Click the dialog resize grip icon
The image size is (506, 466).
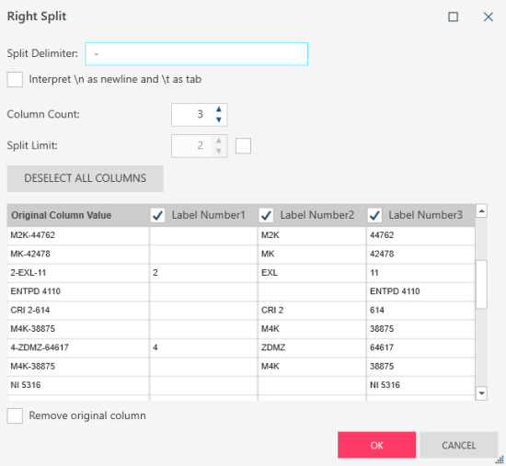point(500,460)
